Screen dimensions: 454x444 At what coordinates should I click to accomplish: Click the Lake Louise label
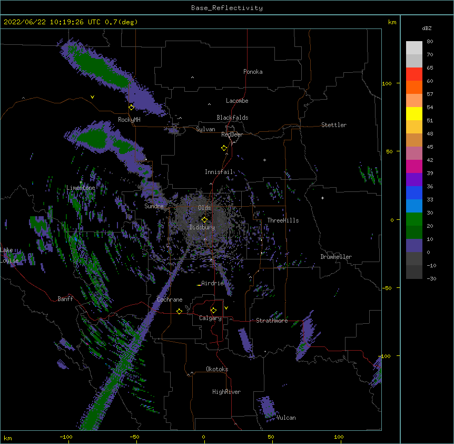click(x=9, y=255)
